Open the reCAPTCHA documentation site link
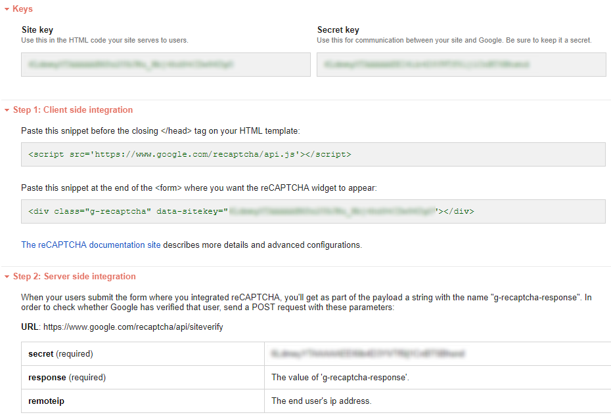Screen dimensions: 611x417 91,245
